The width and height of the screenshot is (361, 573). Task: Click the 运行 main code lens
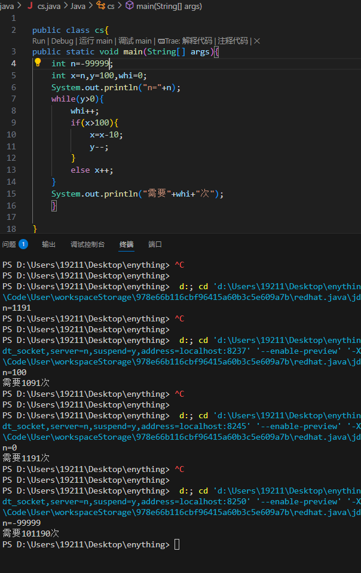pyautogui.click(x=96, y=41)
